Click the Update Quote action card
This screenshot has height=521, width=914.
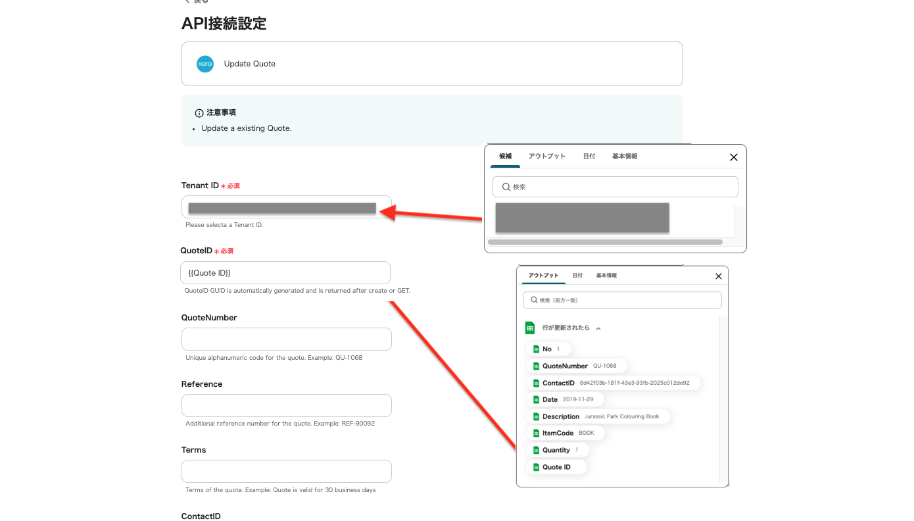[432, 64]
